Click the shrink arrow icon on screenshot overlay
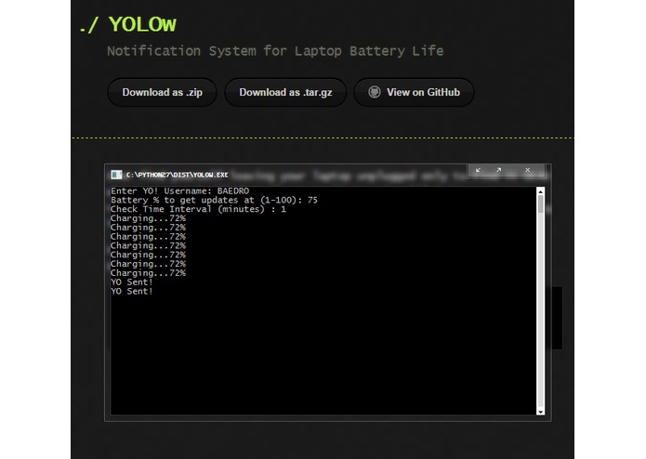646x459 pixels. (478, 170)
